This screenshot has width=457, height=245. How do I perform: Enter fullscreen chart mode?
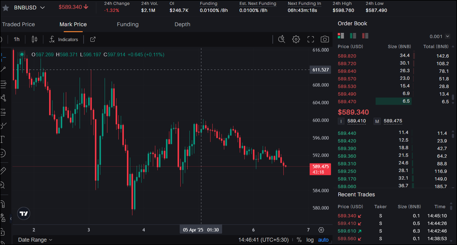311,39
